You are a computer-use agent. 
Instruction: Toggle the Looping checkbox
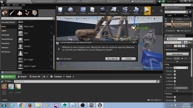175,74
